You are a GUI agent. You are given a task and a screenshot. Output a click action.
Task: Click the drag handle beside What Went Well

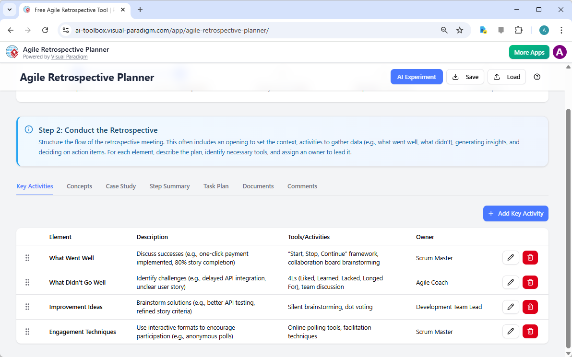tap(27, 257)
